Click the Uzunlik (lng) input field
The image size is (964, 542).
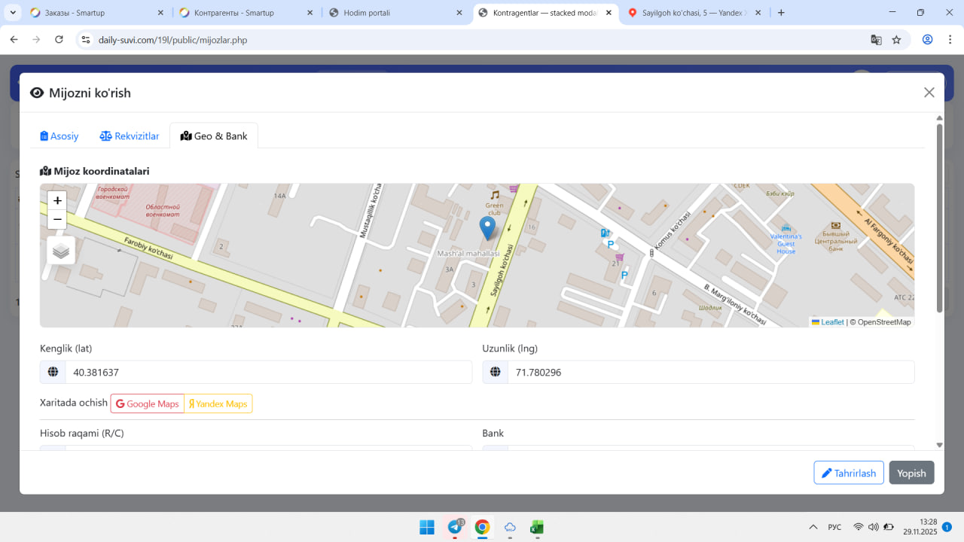point(710,372)
